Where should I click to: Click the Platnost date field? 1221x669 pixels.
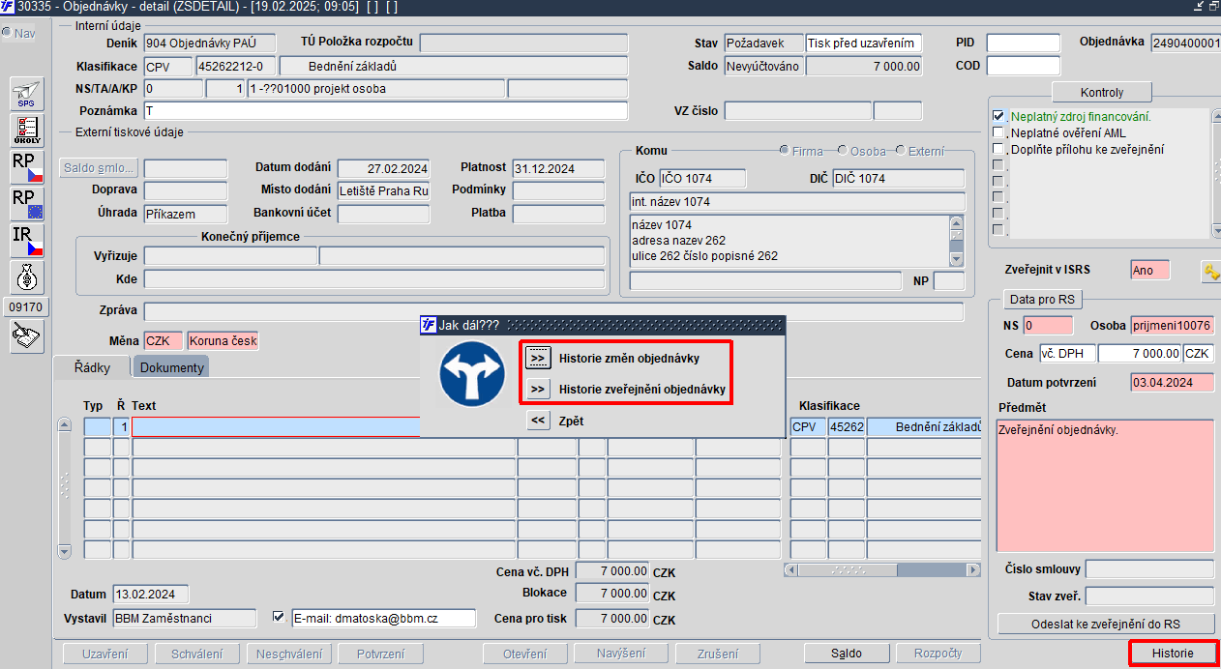(x=558, y=168)
